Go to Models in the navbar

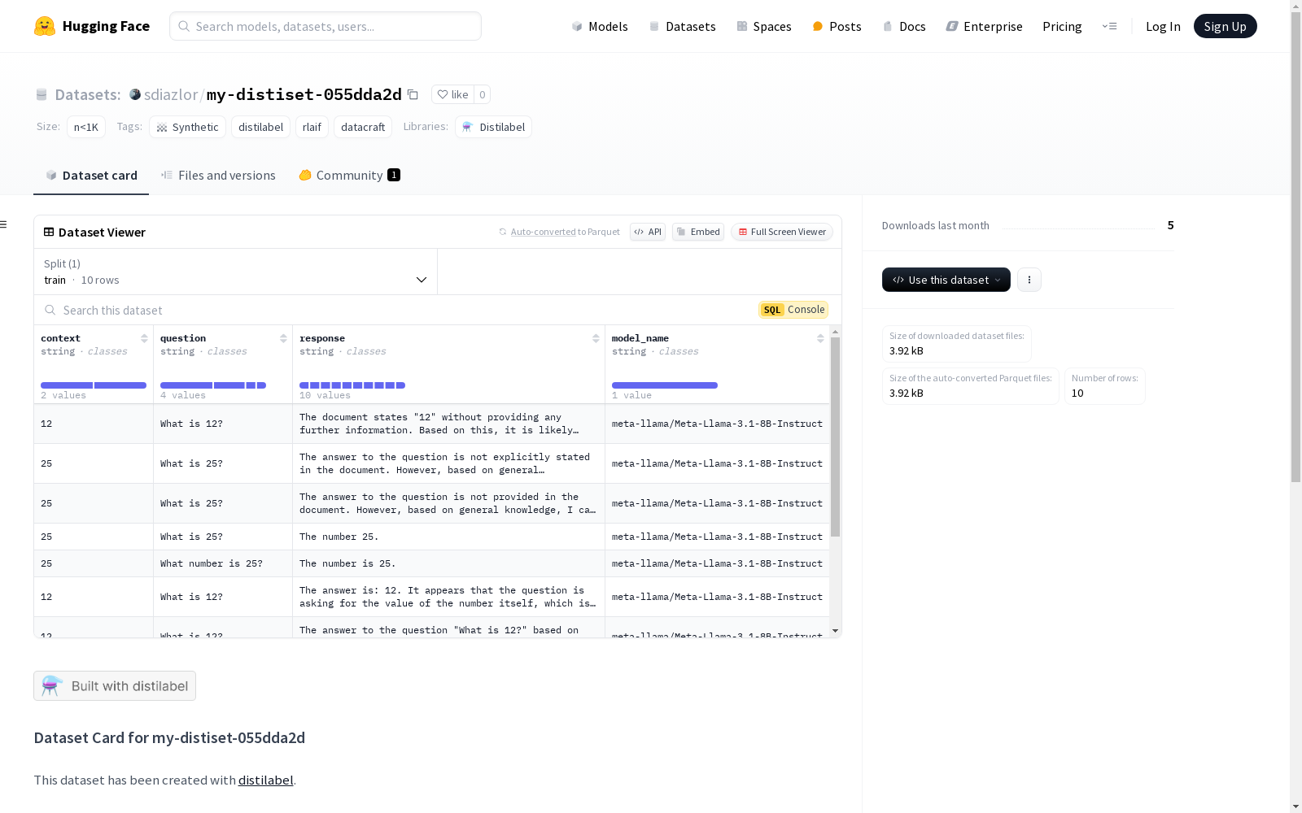point(600,26)
